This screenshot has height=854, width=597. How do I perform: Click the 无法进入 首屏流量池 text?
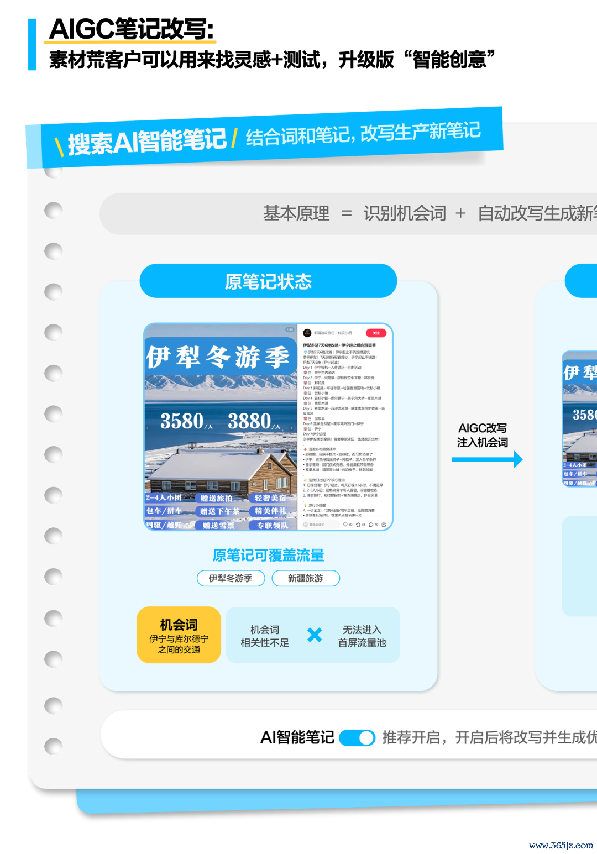(362, 636)
